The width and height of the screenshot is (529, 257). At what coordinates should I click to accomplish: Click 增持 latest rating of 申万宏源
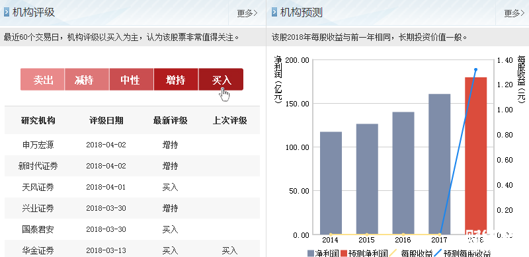170,145
